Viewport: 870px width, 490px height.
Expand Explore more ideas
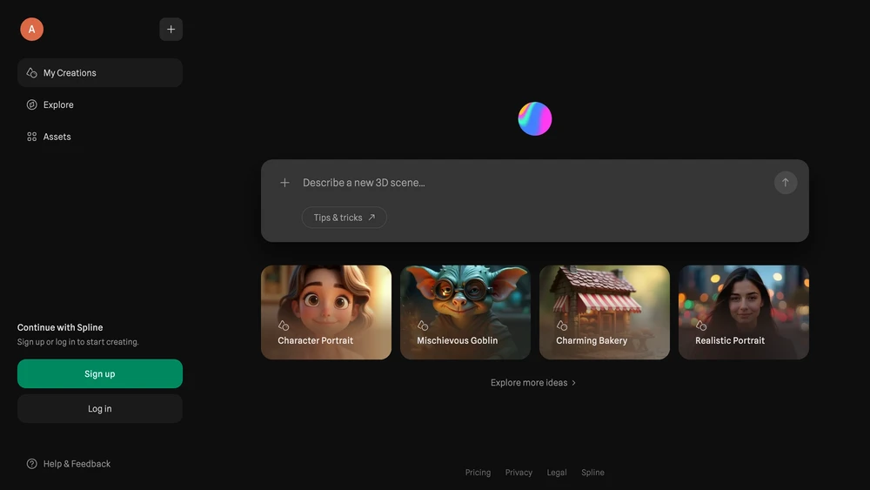pos(533,382)
